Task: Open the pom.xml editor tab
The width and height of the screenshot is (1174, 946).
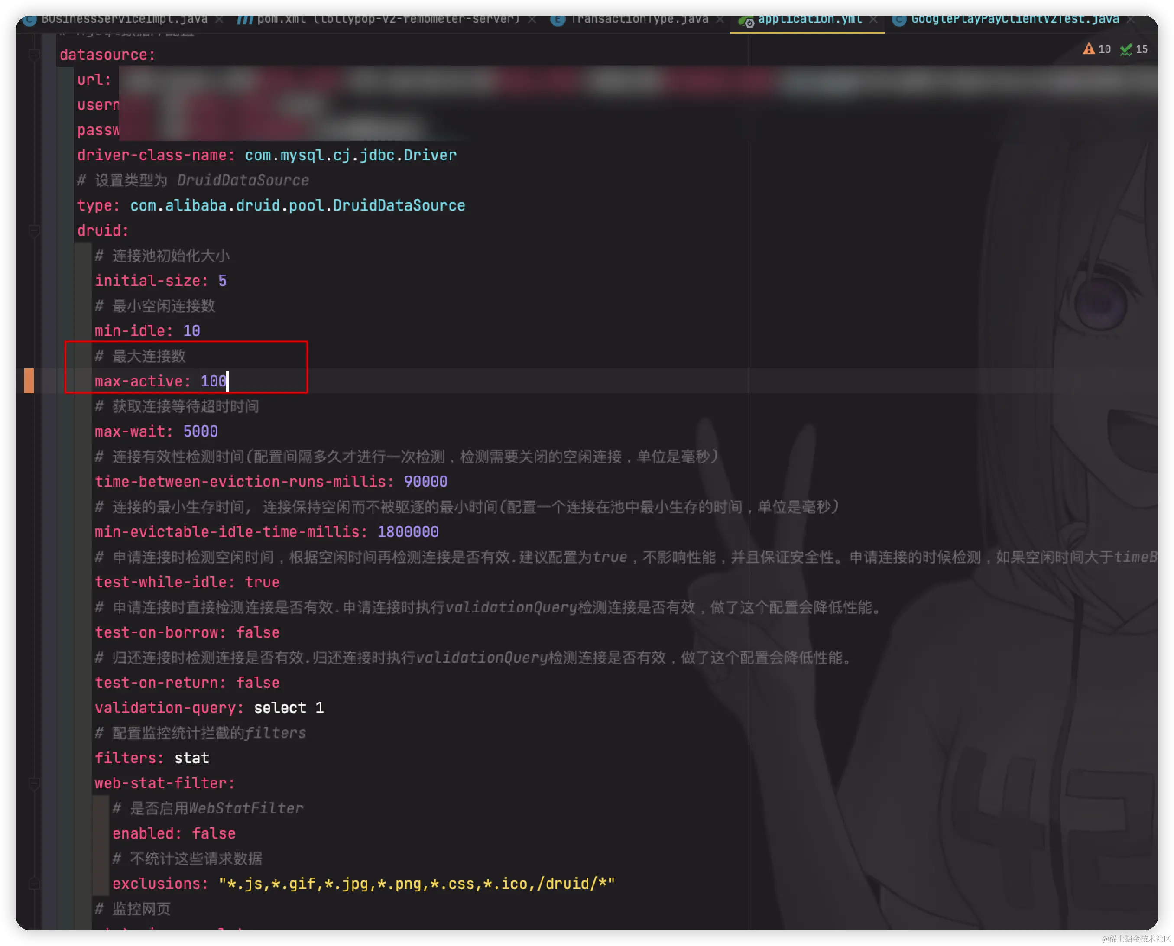Action: (x=388, y=19)
